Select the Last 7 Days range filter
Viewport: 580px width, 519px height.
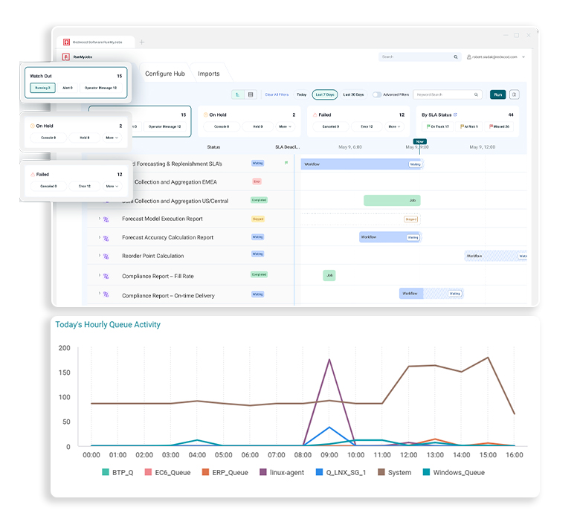pyautogui.click(x=324, y=94)
